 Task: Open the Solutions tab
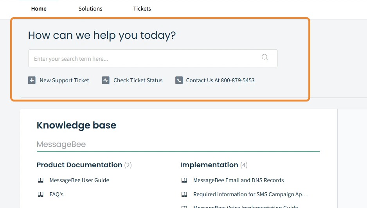[90, 9]
